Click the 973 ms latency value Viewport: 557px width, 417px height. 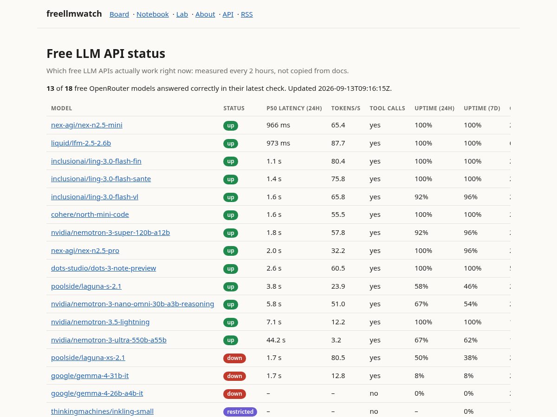click(x=278, y=143)
